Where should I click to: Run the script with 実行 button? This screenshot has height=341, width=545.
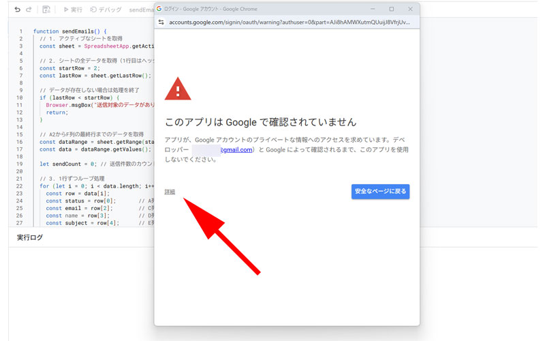point(73,10)
